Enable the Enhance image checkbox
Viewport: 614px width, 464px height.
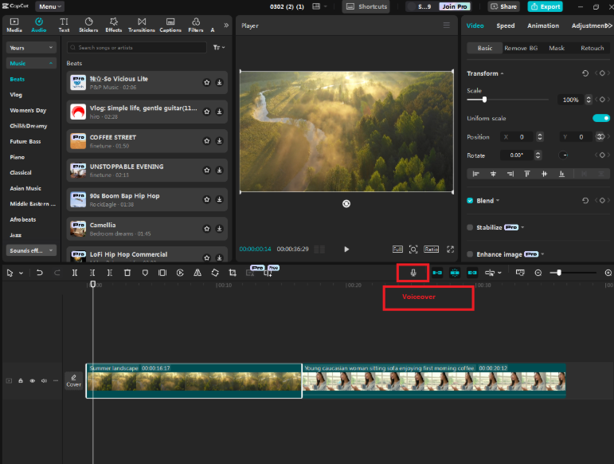pyautogui.click(x=470, y=254)
